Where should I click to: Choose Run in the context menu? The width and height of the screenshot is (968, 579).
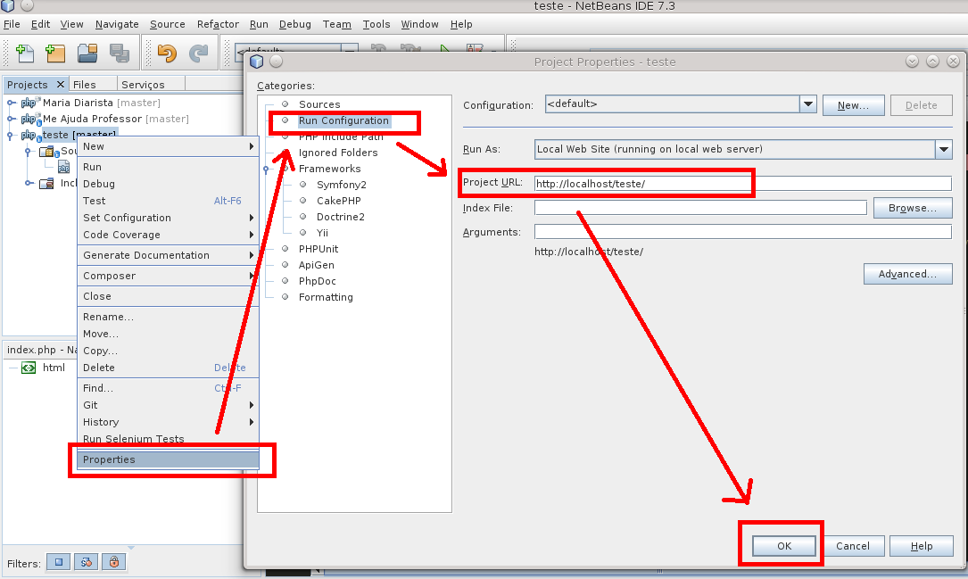[168, 167]
